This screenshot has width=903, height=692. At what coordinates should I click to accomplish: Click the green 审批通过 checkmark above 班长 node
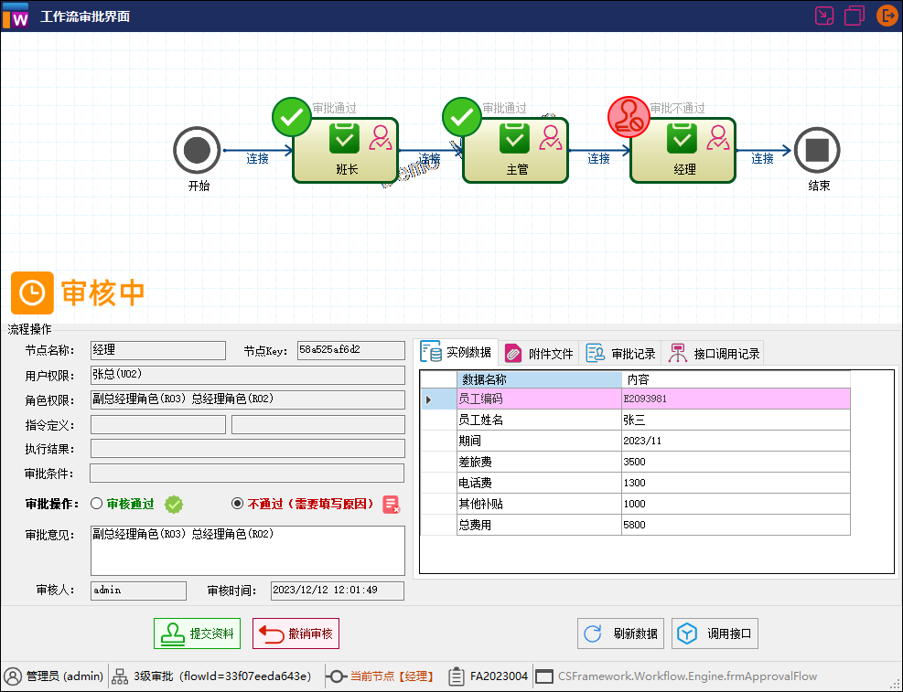(291, 117)
